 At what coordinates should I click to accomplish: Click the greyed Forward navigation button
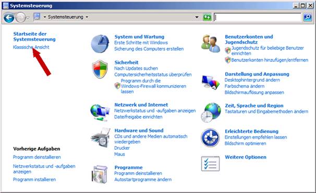coord(20,18)
